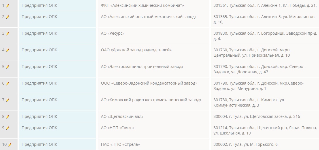
Task: Select ПАО «НПО «Стрела» entry
Action: [120, 144]
